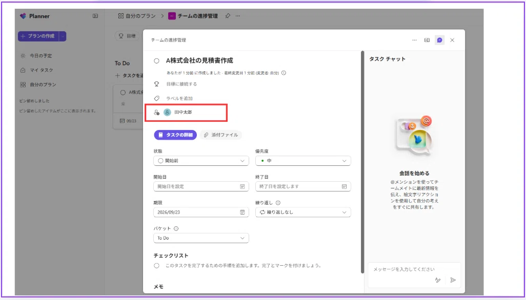Open the バケット dropdown showing To Do
Image resolution: width=526 pixels, height=300 pixels.
pyautogui.click(x=201, y=238)
